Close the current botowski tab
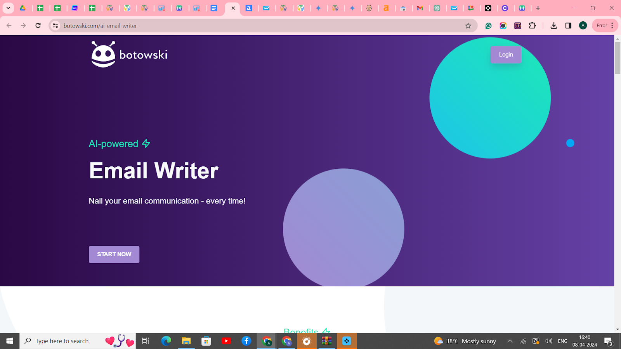 [x=233, y=8]
